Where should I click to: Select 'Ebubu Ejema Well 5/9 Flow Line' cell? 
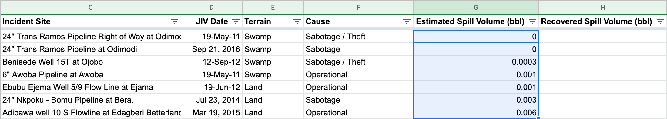click(91, 87)
